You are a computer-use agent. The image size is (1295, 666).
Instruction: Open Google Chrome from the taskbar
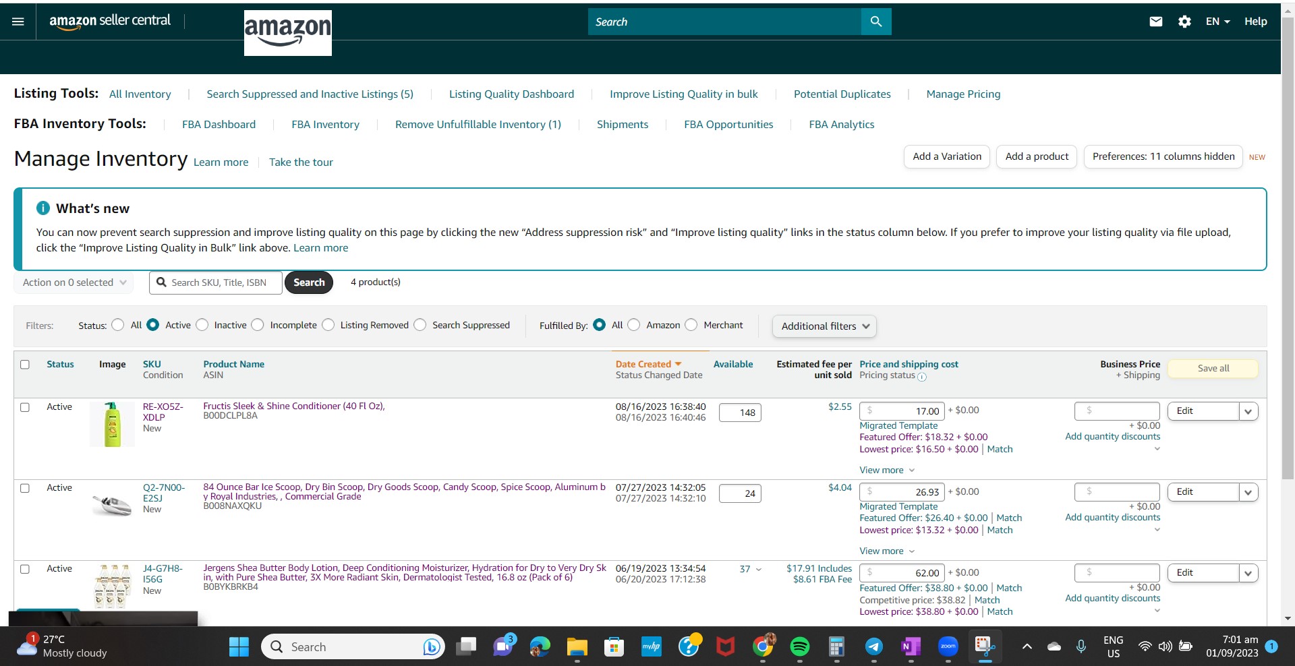763,646
